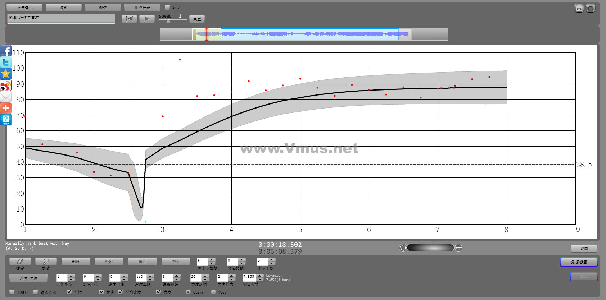Switch to the 波形 waveform view

coord(64,8)
